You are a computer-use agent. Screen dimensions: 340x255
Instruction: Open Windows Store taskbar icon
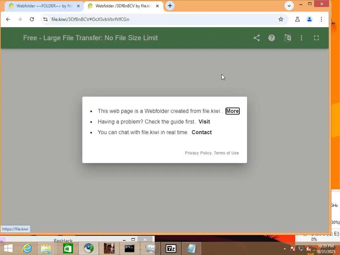(68, 248)
